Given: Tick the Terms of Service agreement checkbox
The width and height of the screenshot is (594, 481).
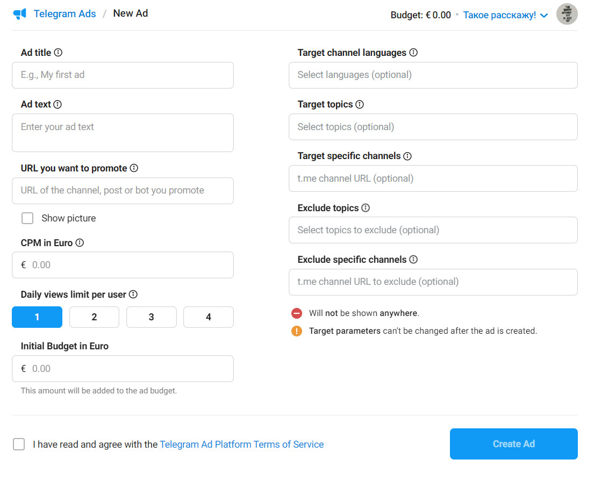Looking at the screenshot, I should point(19,444).
